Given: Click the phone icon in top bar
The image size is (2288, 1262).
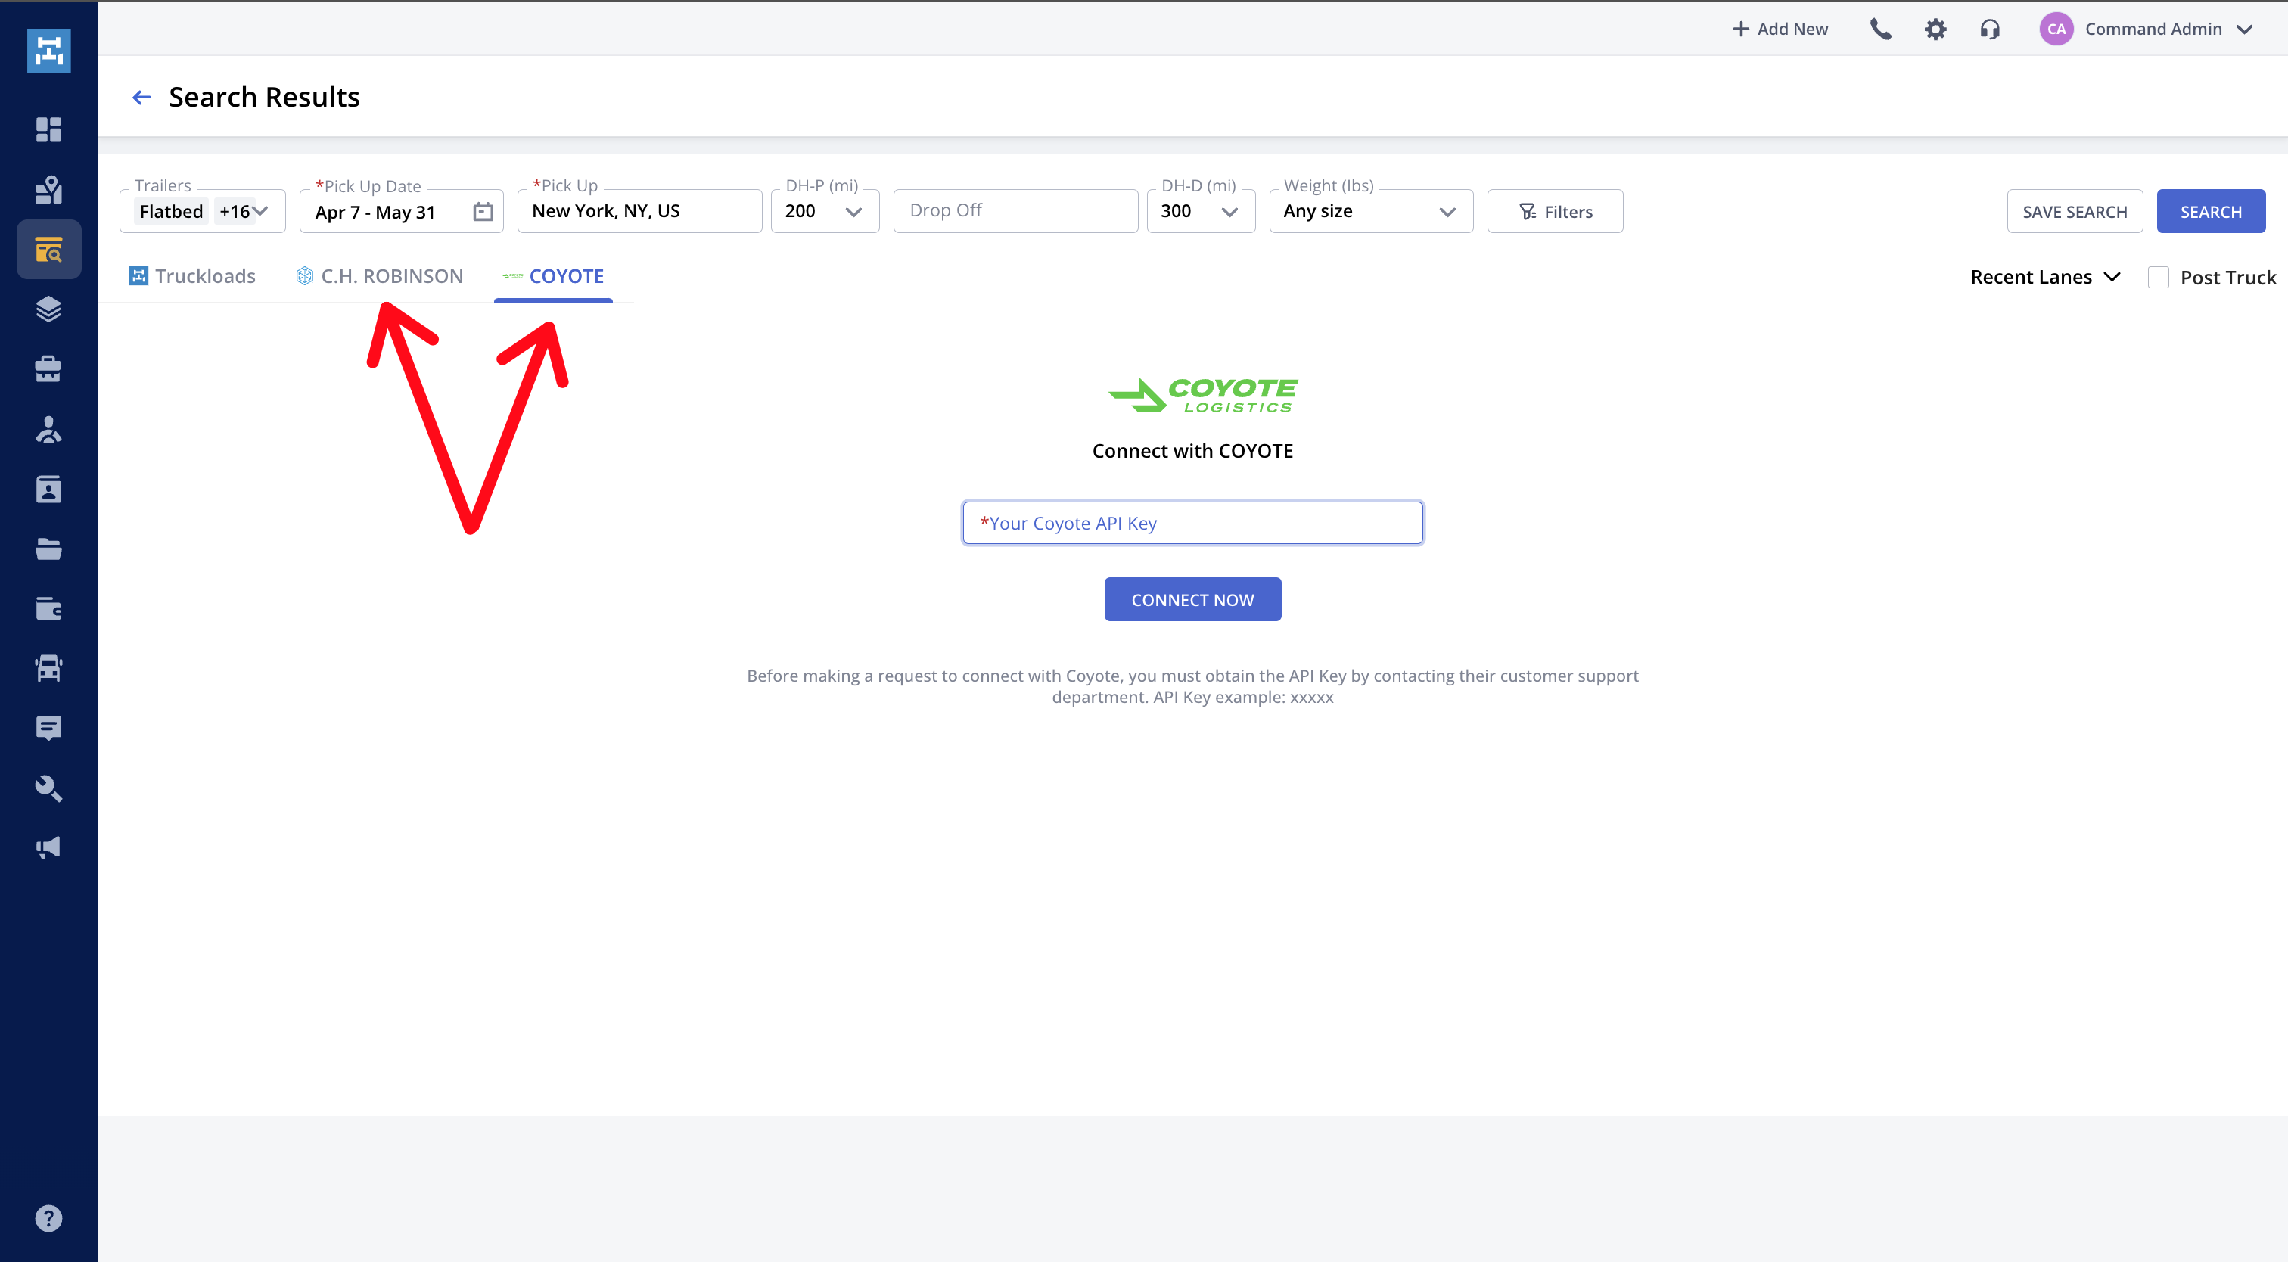Looking at the screenshot, I should [1881, 30].
